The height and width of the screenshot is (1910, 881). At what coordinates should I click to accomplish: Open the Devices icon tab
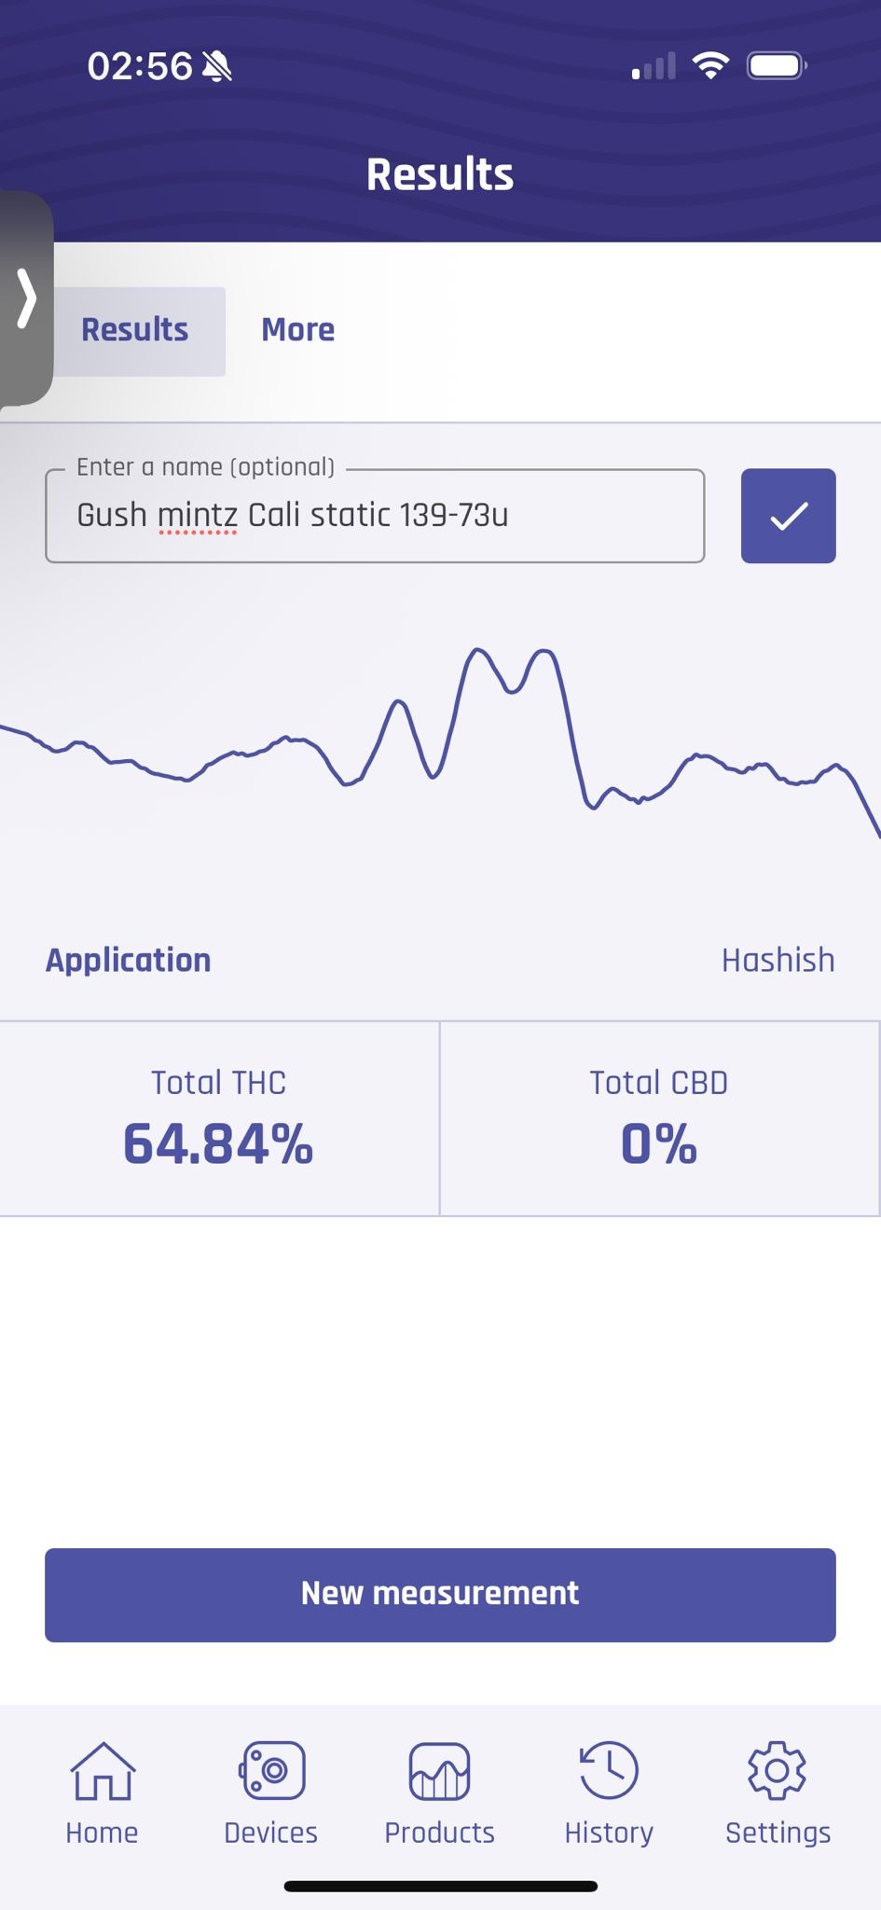(x=271, y=1771)
